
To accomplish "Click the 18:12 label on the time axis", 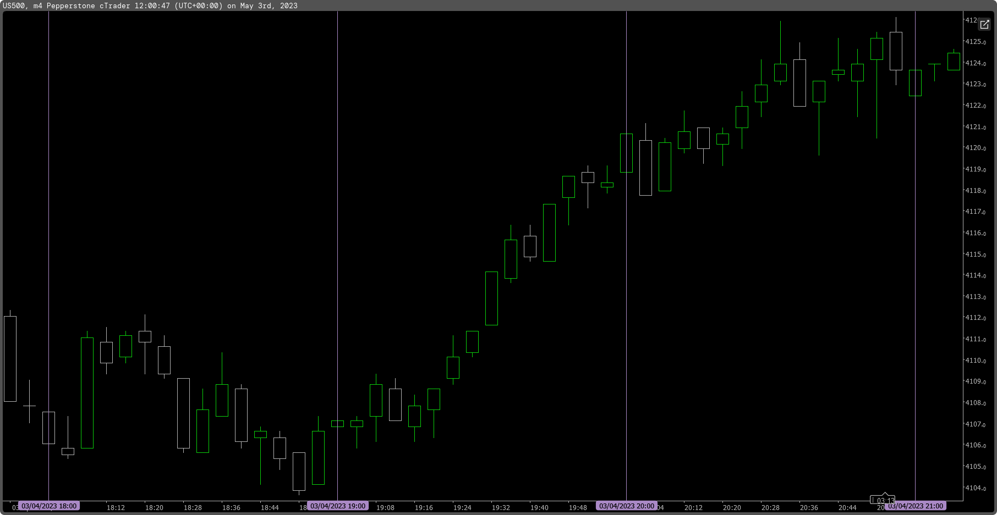I will (116, 508).
